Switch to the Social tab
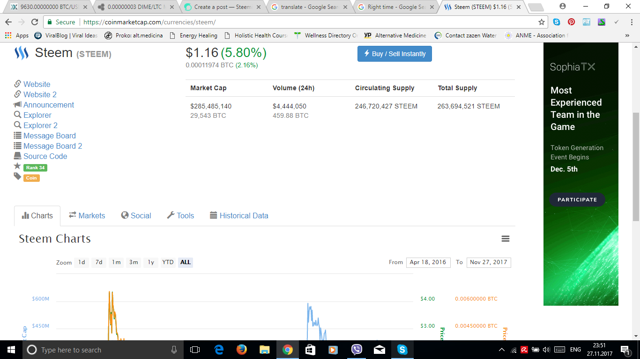The image size is (640, 359). click(136, 215)
